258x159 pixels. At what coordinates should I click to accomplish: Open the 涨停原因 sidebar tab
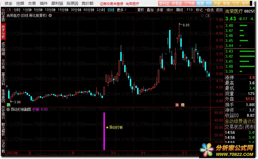[x=3, y=96]
